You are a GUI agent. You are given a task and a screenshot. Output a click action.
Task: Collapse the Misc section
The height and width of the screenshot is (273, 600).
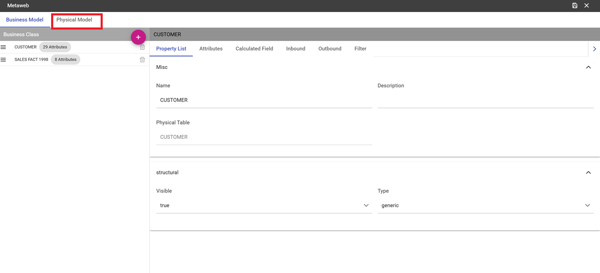[588, 67]
